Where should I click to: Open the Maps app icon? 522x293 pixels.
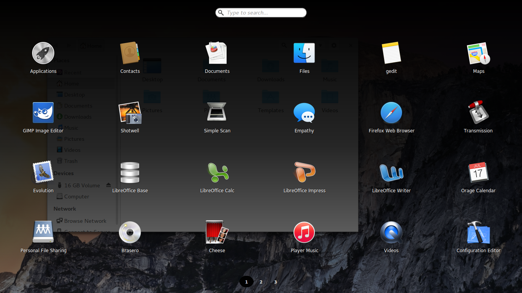coord(478,53)
